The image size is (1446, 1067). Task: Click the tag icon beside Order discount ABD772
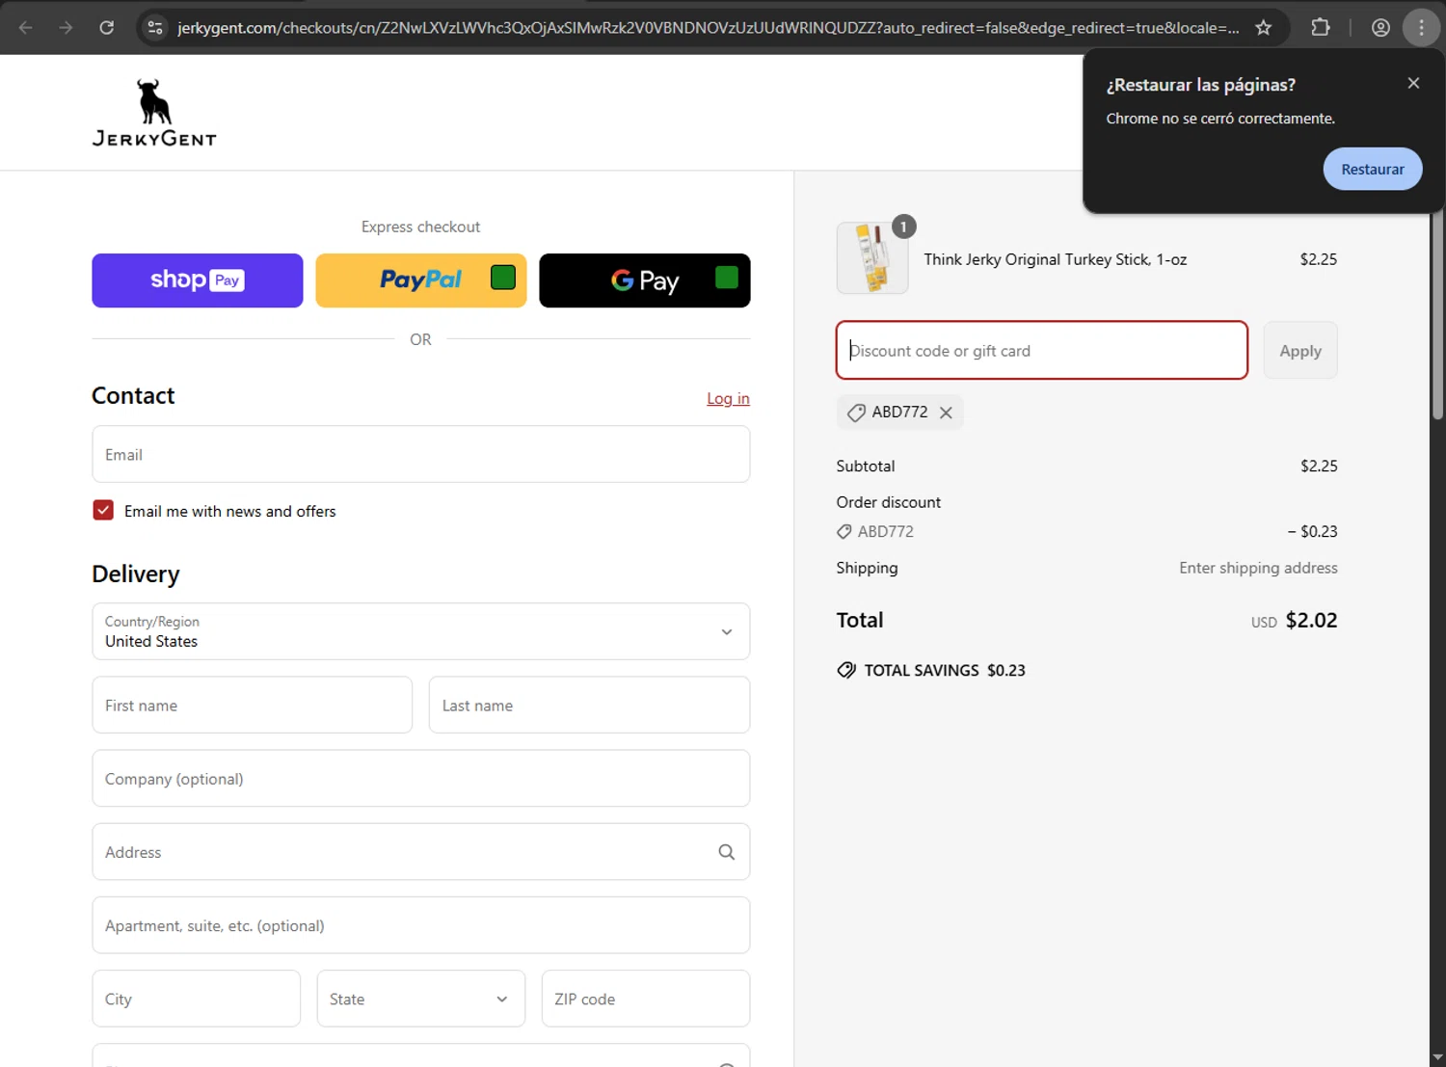(844, 531)
